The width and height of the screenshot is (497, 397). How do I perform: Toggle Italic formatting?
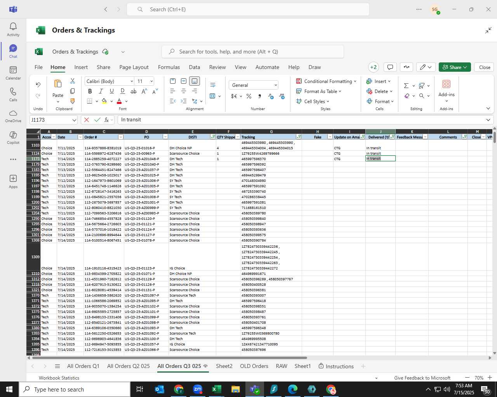pos(101,91)
